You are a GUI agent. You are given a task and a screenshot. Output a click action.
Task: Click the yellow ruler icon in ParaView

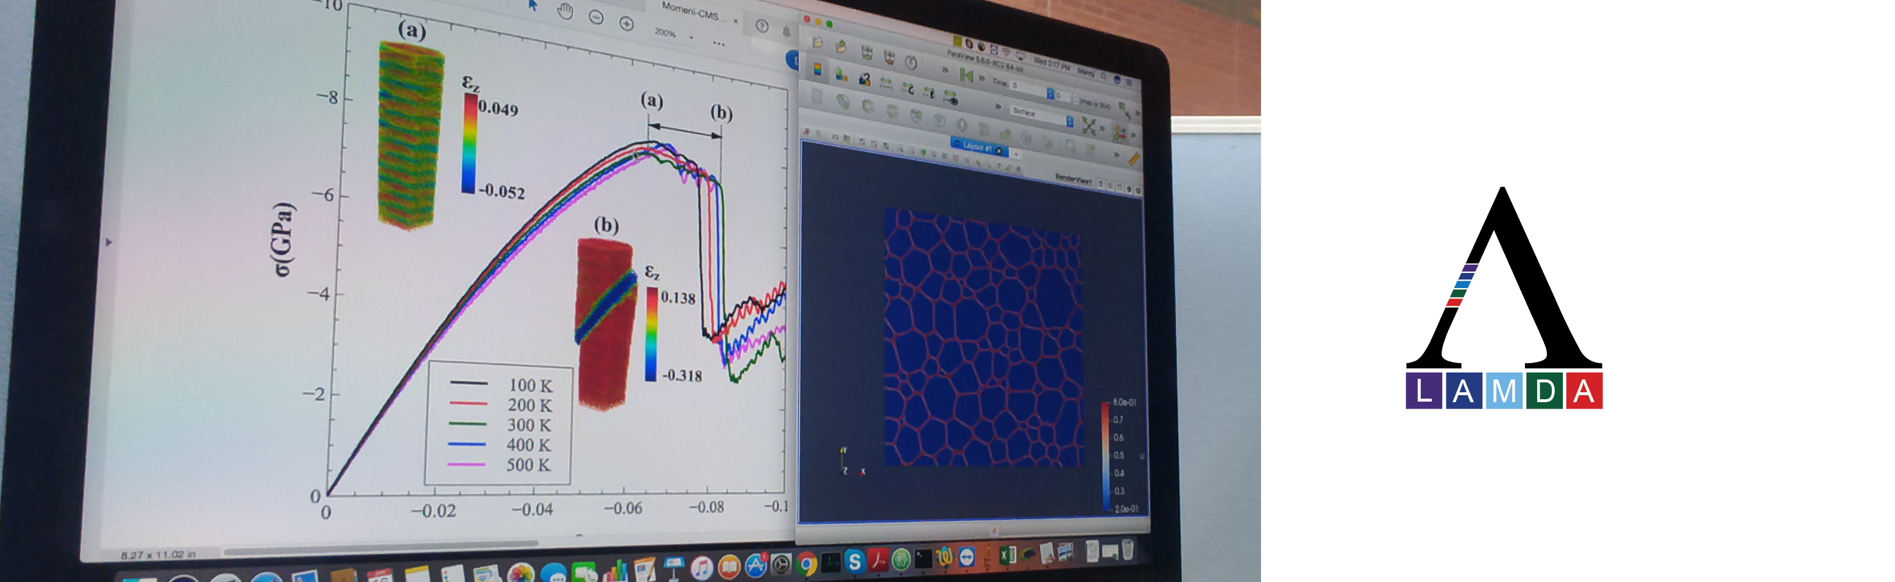(x=1133, y=159)
